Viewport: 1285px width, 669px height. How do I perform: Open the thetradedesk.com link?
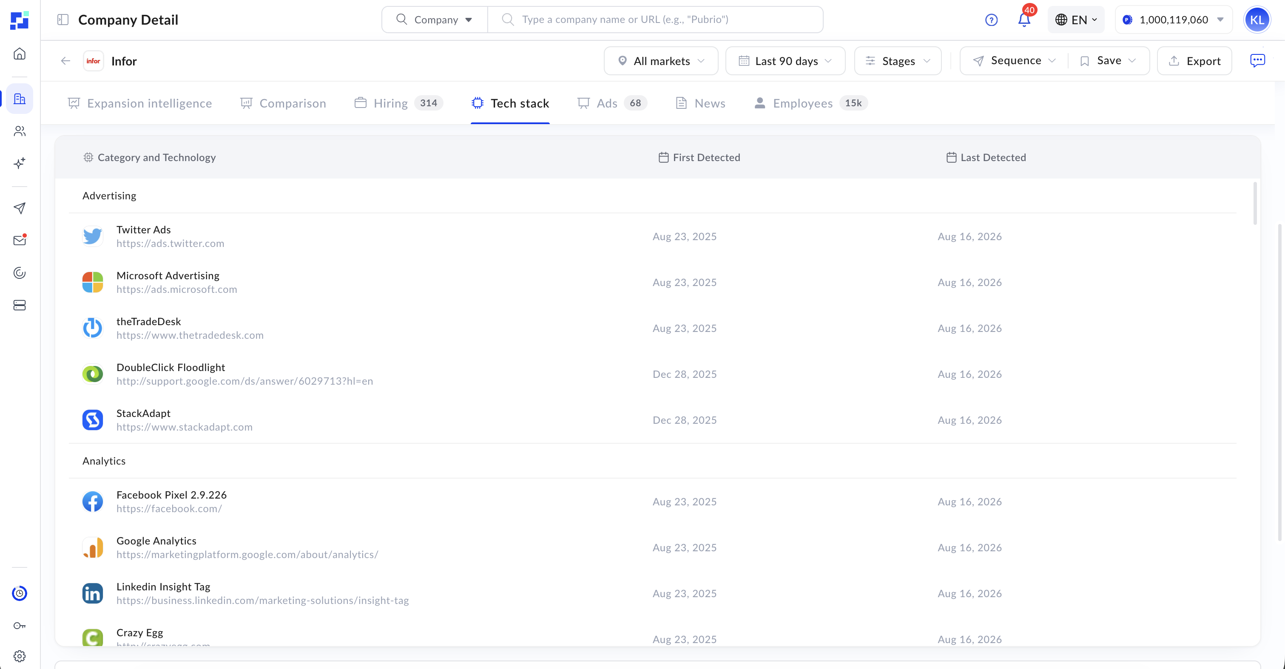point(190,335)
